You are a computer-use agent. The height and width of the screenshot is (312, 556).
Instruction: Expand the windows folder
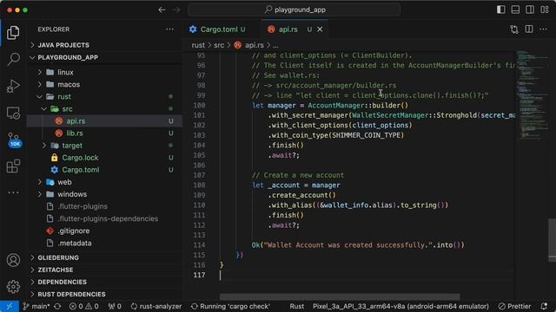[104, 194]
